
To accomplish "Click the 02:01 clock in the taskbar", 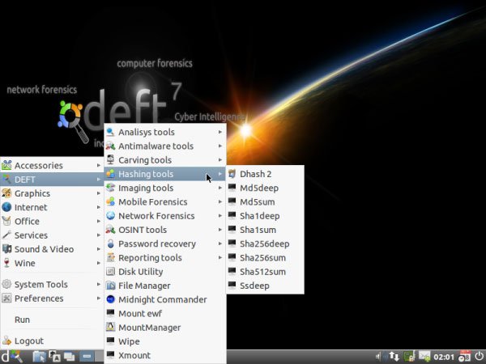I will [444, 358].
